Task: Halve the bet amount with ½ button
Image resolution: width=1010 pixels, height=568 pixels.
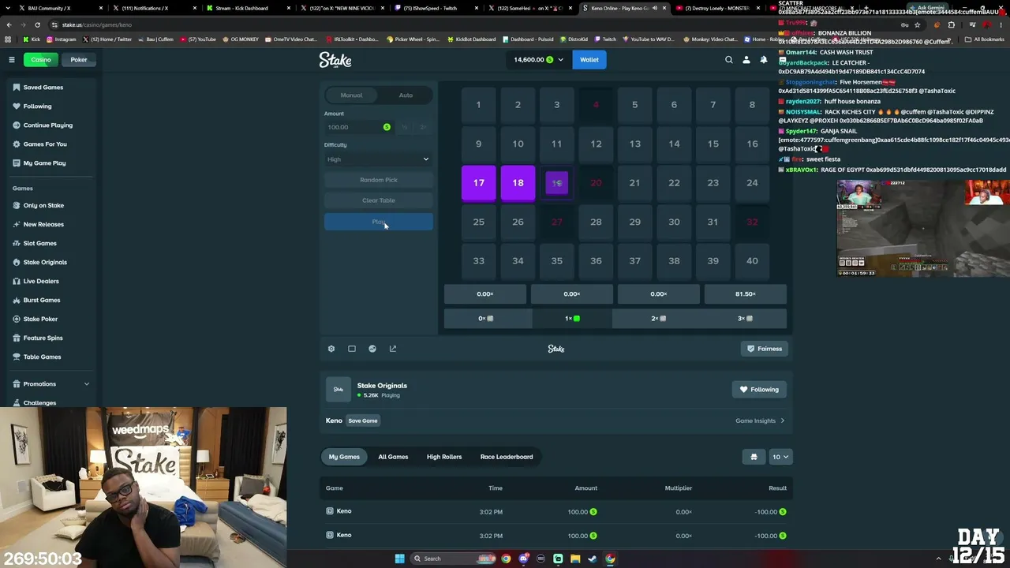Action: click(x=405, y=127)
